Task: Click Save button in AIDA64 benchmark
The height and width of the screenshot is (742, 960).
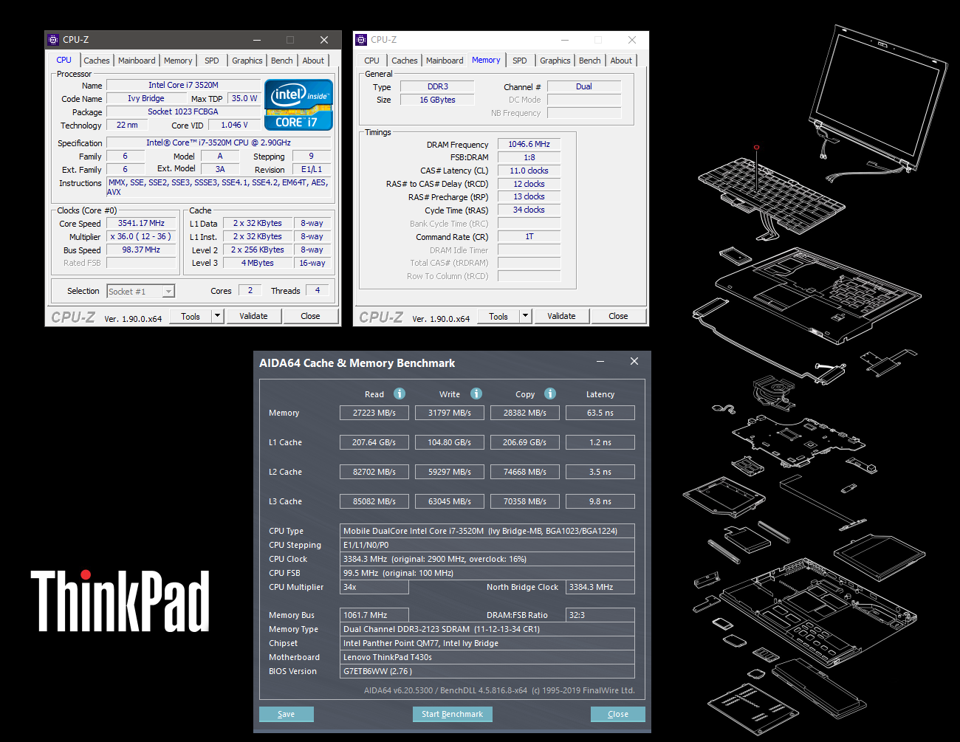Action: click(287, 714)
